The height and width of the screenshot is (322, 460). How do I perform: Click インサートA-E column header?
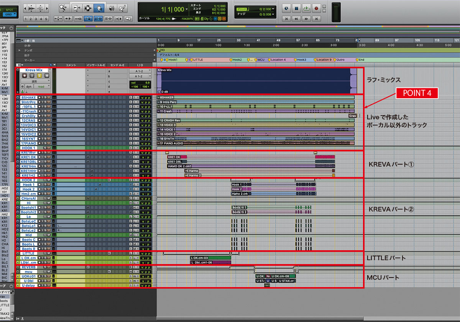tap(96, 65)
